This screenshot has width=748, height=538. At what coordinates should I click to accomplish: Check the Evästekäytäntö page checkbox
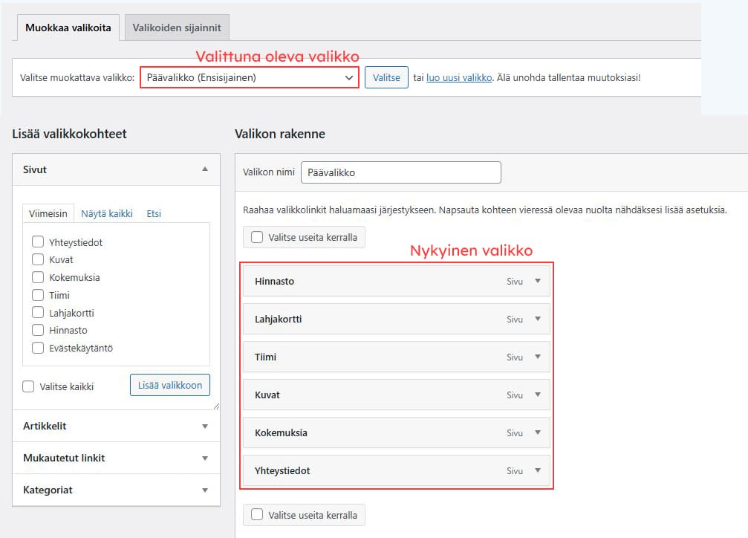coord(37,348)
